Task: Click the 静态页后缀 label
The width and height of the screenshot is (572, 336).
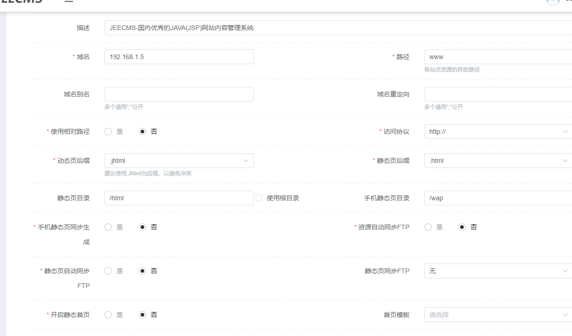Action: click(393, 161)
